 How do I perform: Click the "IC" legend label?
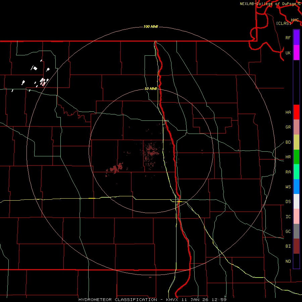tap(288, 217)
